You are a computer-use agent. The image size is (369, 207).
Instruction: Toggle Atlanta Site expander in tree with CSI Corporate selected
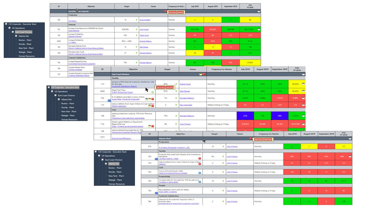(x=59, y=99)
